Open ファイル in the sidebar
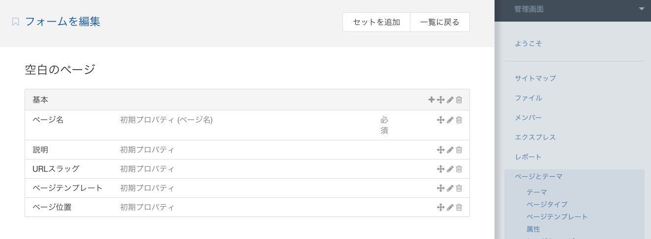Viewport: 651px width, 239px height. [528, 98]
